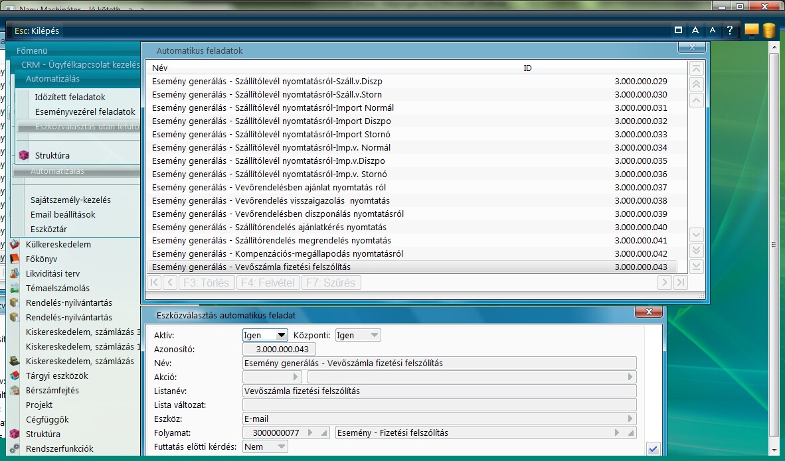The image size is (785, 461).
Task: Click the F4: Felvétel button
Action: click(268, 283)
